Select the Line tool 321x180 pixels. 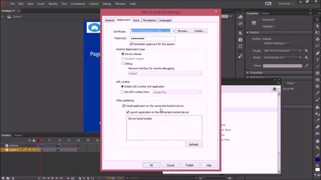(317, 66)
